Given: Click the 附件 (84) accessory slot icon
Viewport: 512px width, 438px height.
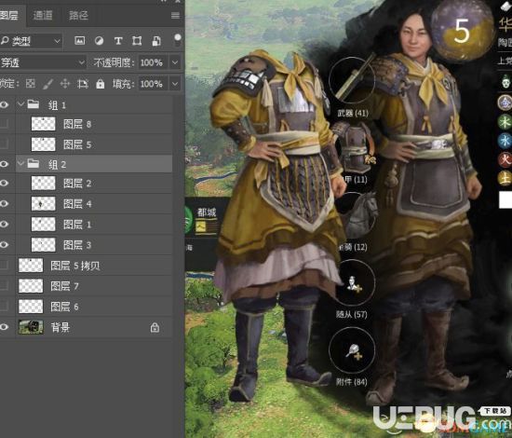Looking at the screenshot, I should tap(352, 350).
